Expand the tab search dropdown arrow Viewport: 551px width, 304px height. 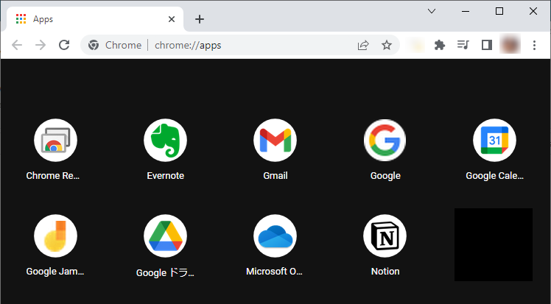click(x=432, y=11)
